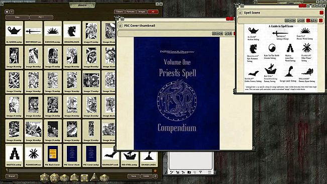Open the Image 29.webp thumbnail
This screenshot has width=327, height=184.
tap(14, 131)
